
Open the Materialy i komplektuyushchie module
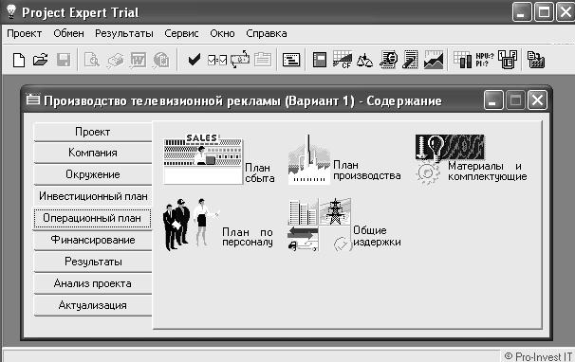tap(471, 159)
